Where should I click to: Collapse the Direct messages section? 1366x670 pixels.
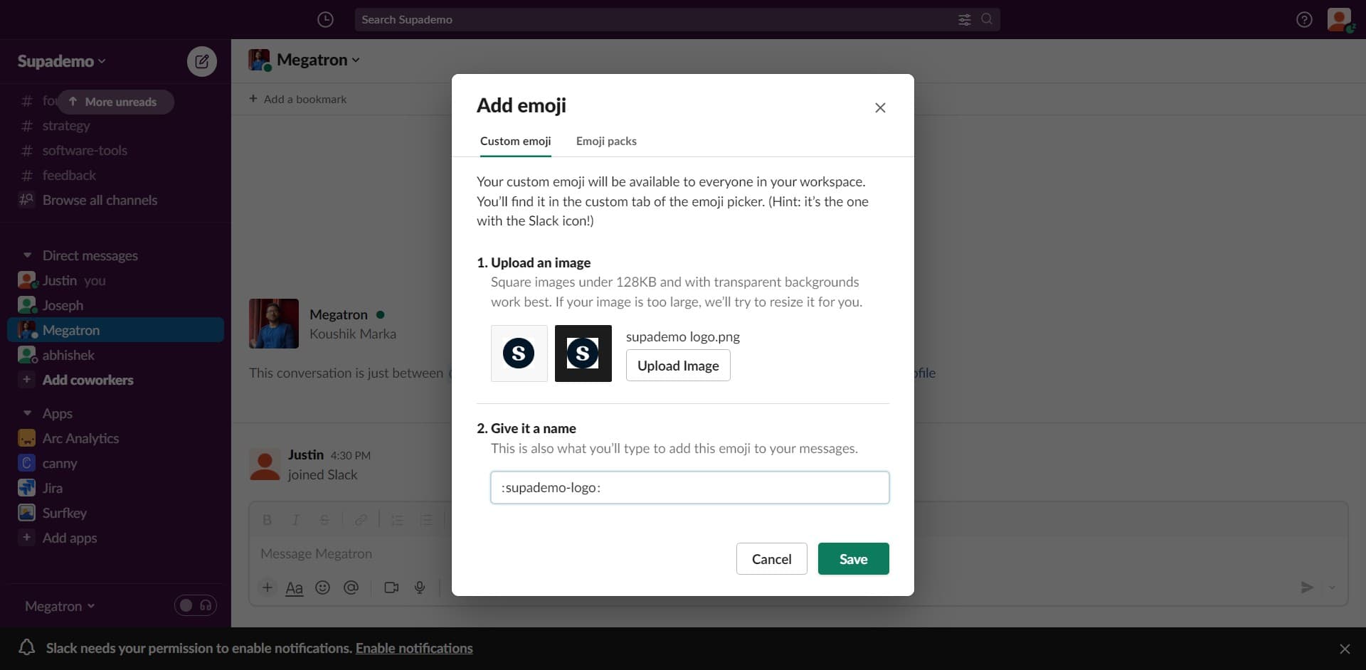click(27, 255)
